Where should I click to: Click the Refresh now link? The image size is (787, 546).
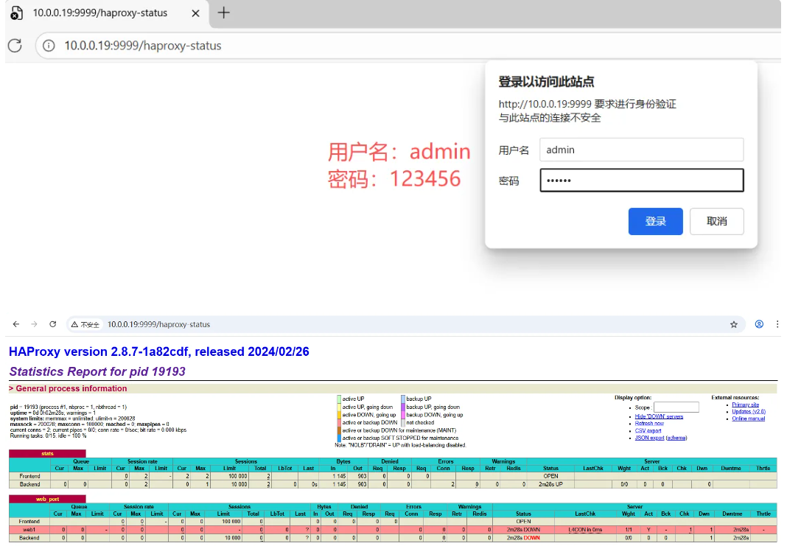coord(649,424)
